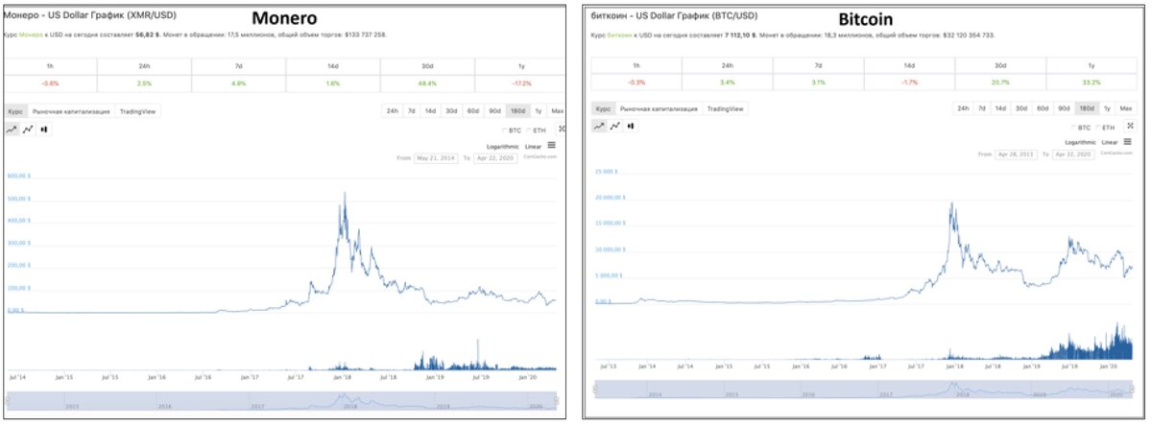Click the 30d range button on Bitcoin chart
This screenshot has width=1152, height=426.
1021,108
